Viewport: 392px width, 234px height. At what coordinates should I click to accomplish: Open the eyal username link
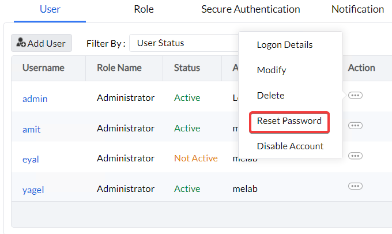tap(31, 159)
